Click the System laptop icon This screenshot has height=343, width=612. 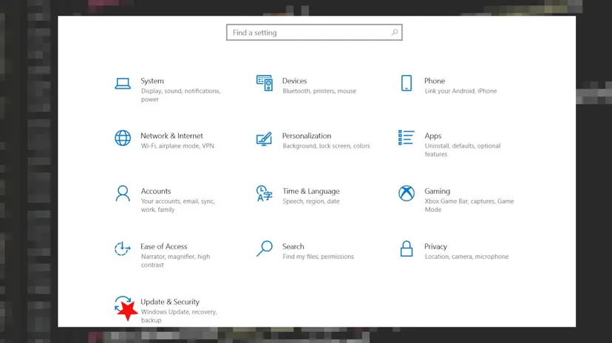[x=123, y=83]
